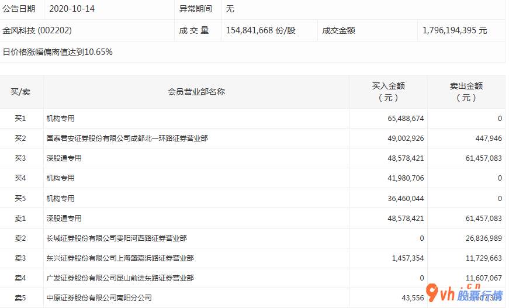Screen dimensions: 509x308
Task: Click 国泰君安证券成都北一环路证券营业部 name
Action: [x=127, y=139]
